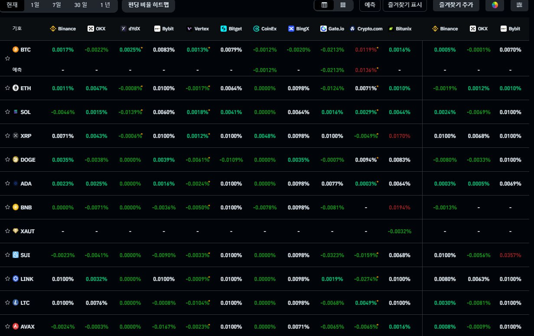Favorite BTC with its star
Screen dimensions: 534x336
(x=7, y=58)
